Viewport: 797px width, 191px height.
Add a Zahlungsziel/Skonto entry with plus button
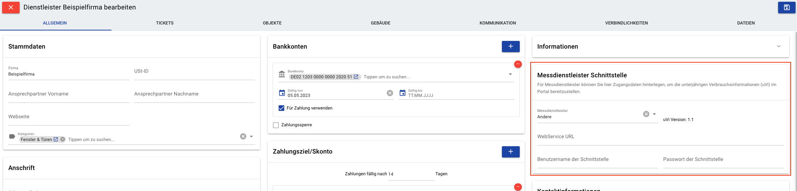[x=511, y=152]
